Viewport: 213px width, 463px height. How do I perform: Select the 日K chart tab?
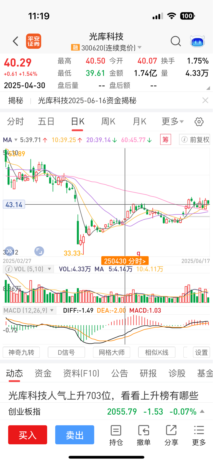tap(78, 122)
